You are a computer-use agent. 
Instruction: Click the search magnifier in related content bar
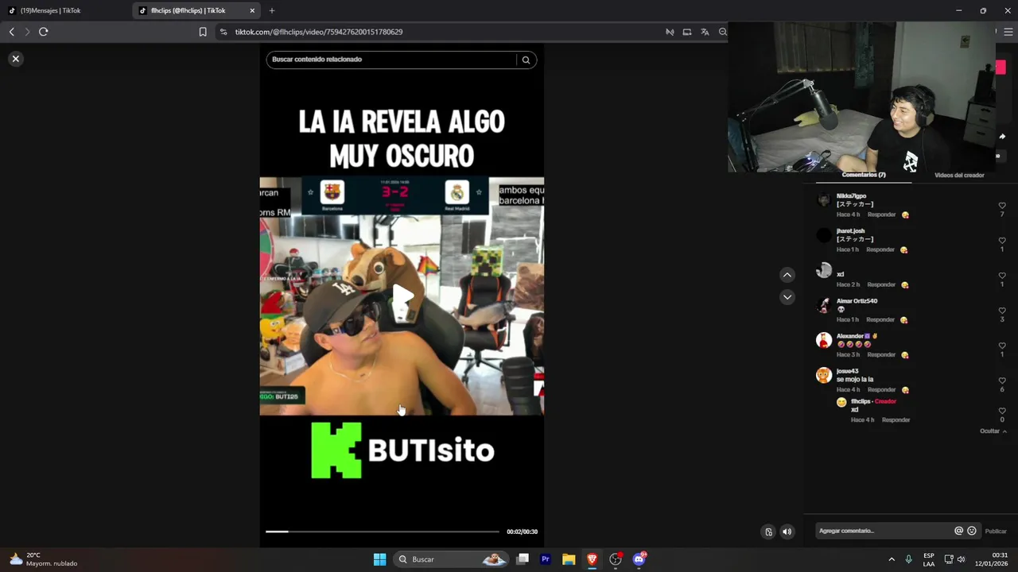coord(526,60)
